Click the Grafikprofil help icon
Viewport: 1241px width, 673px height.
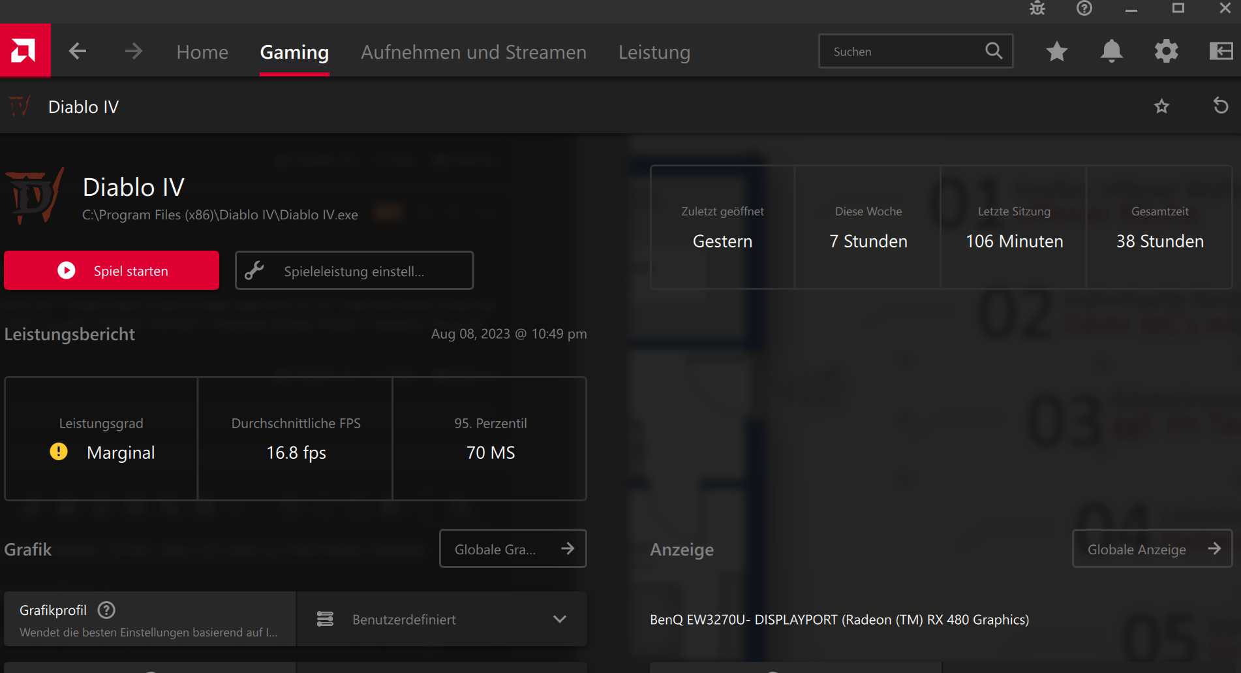106,610
